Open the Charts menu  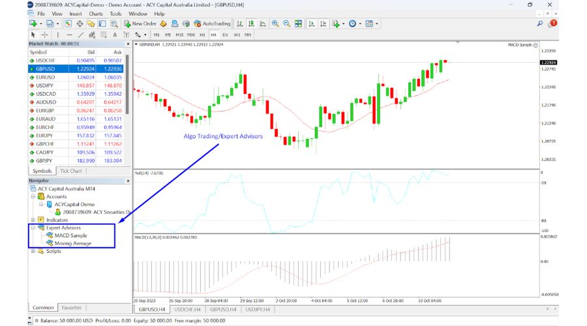[x=95, y=13]
